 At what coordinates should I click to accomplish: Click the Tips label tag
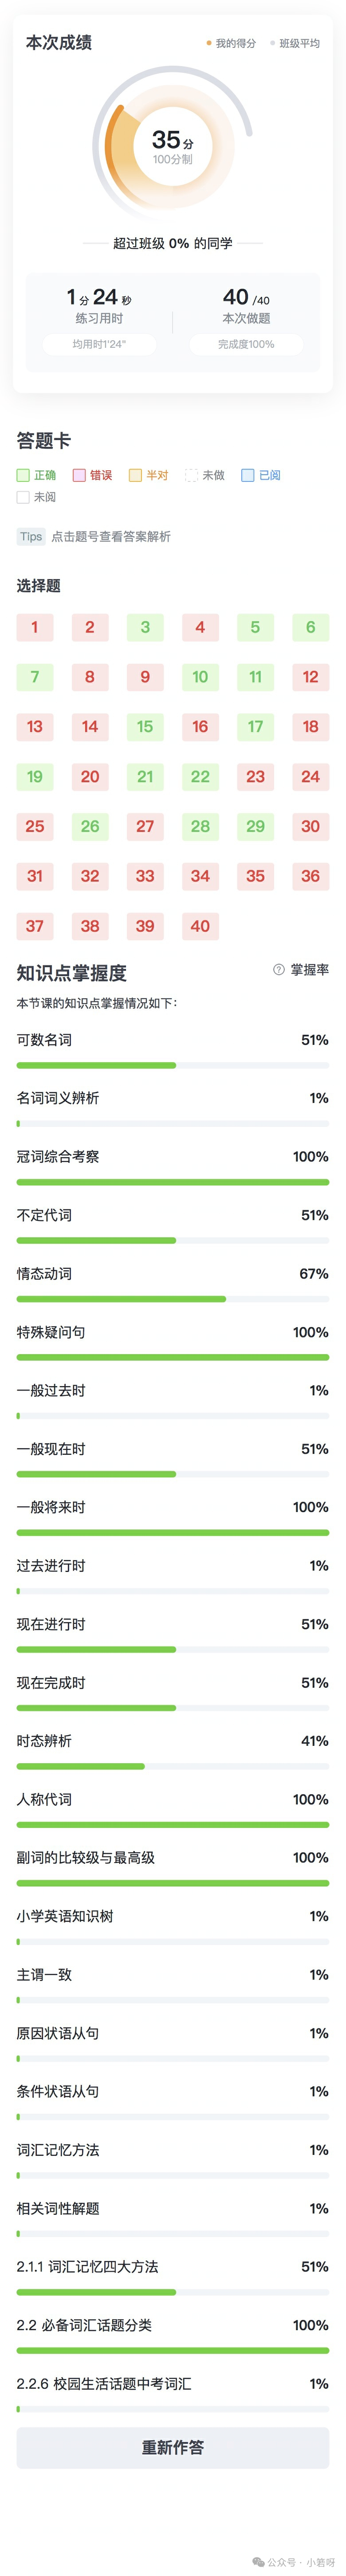(31, 536)
